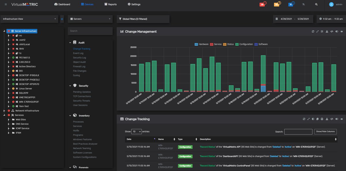Open the global search magnifier
This screenshot has width=346, height=171.
coord(316,4)
